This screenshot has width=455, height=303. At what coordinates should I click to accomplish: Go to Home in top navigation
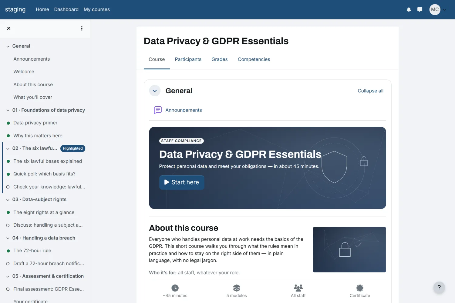click(x=42, y=9)
